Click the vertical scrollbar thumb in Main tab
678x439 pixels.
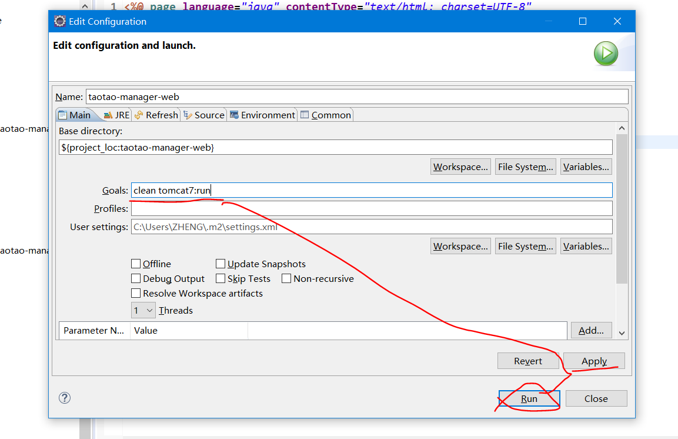(x=622, y=208)
